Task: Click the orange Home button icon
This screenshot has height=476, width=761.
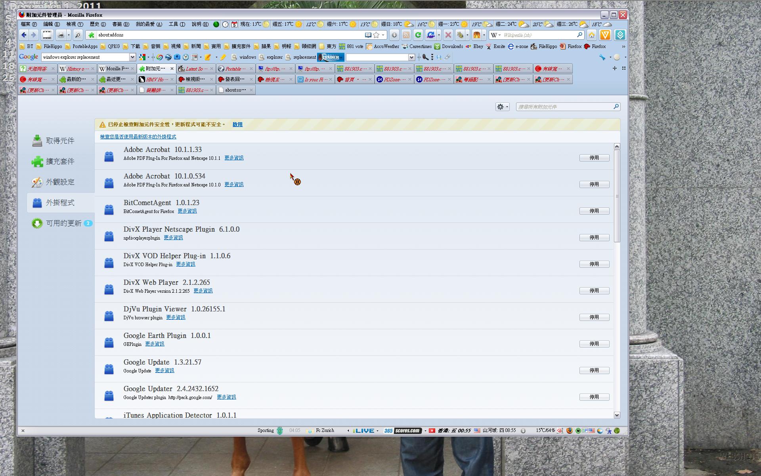Action: [591, 35]
